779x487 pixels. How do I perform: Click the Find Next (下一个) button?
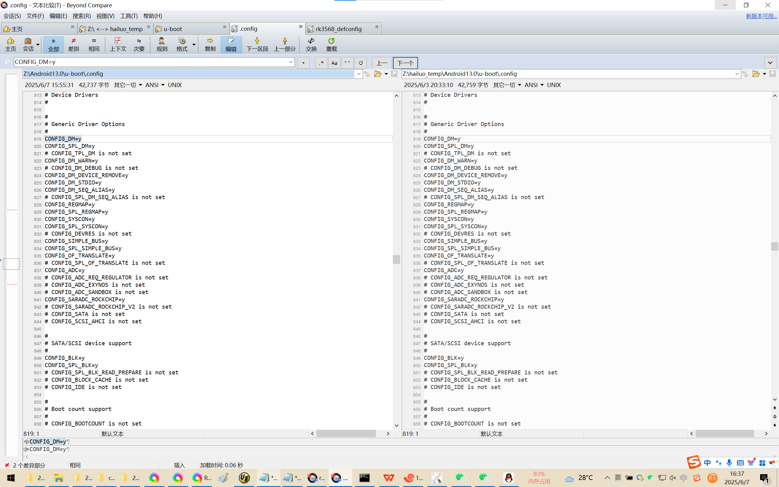405,63
